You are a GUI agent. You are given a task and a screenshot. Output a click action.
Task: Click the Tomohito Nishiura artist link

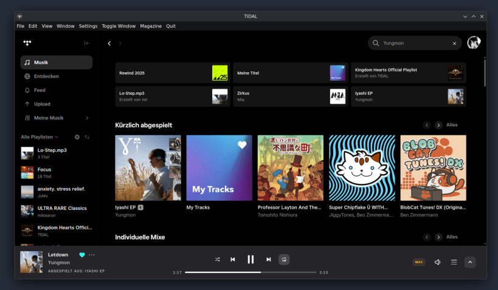277,215
